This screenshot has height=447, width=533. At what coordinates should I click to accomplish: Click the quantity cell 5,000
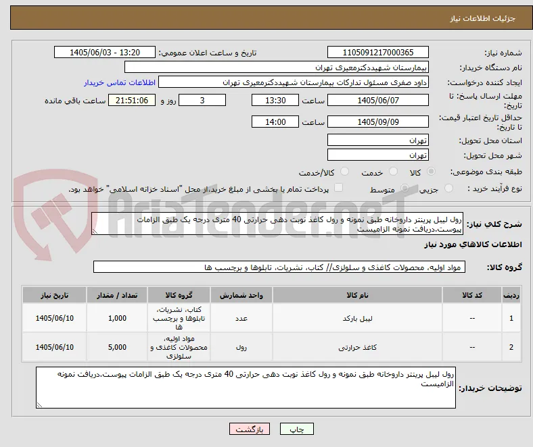pos(117,347)
